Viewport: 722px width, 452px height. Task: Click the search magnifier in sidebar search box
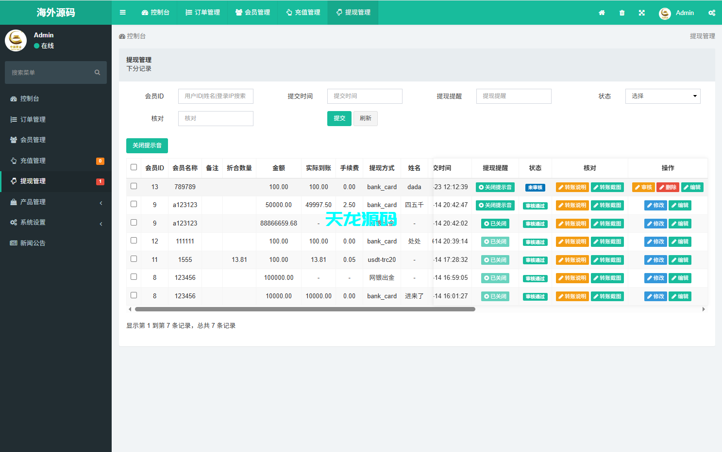97,72
